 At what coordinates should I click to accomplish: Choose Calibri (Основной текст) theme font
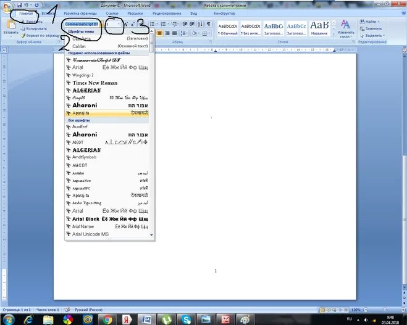[107, 46]
